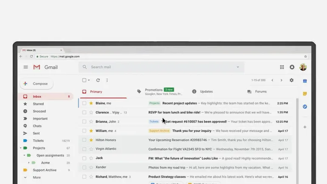
Task: Open Google Tasks side panel icon
Action: [x=304, y=107]
